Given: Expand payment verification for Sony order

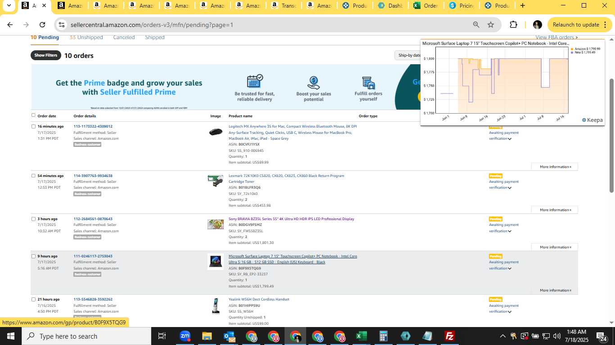Looking at the screenshot, I should [x=510, y=231].
